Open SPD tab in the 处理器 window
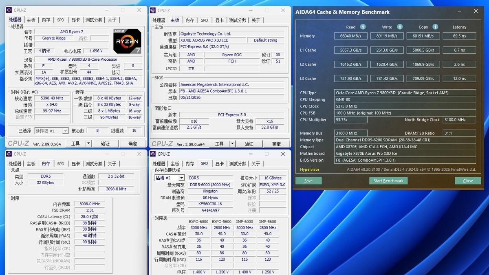Screen dimensions: 489x275 click(x=61, y=20)
